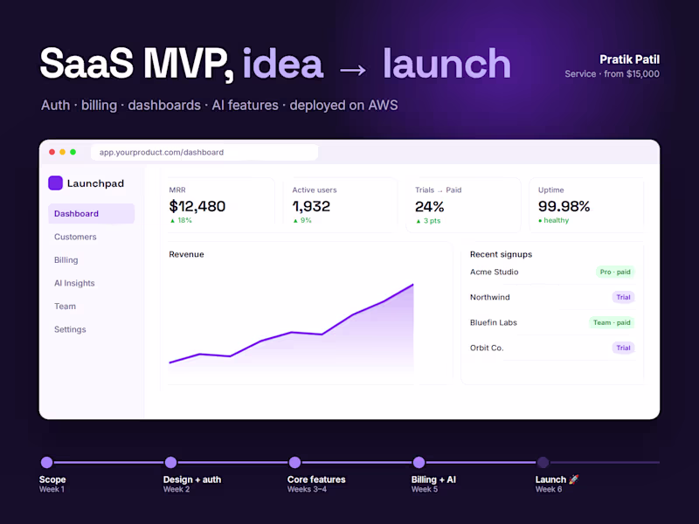Click the red close window dot

pyautogui.click(x=52, y=152)
